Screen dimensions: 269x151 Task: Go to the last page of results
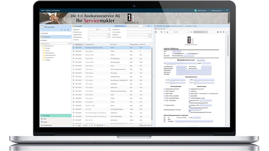(x=91, y=125)
